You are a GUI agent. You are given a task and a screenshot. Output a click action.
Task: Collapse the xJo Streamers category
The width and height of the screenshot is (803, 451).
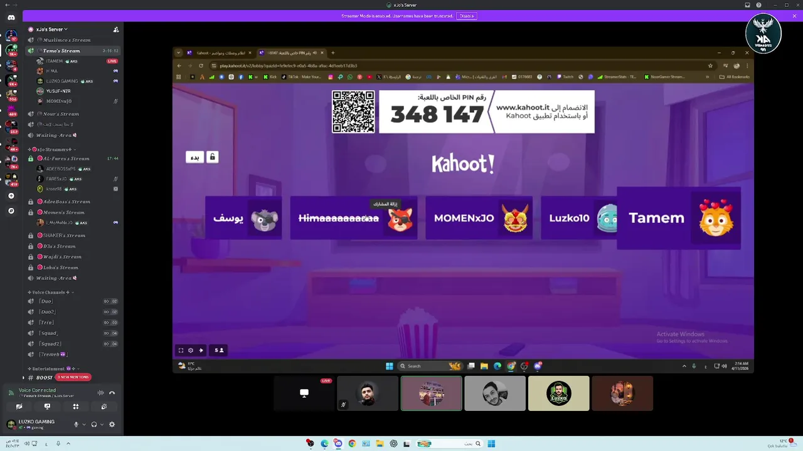(x=53, y=150)
